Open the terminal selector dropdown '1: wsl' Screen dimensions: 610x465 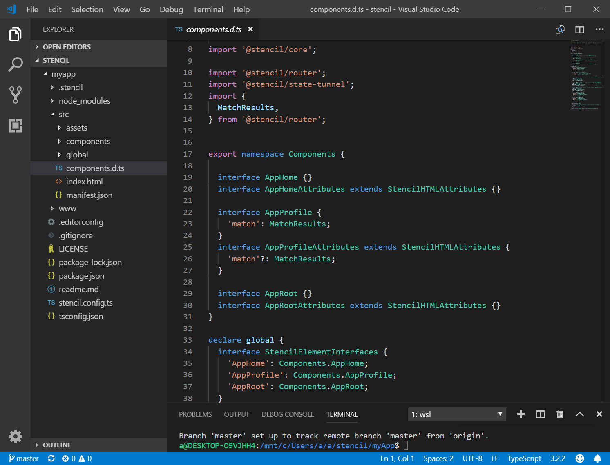click(x=457, y=414)
